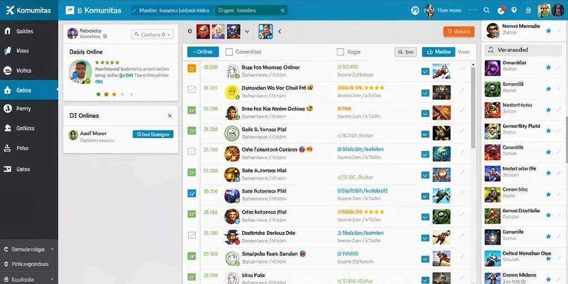The image size is (568, 284).
Task: Close the "DE Onlines" panel with the X
Action: (170, 116)
